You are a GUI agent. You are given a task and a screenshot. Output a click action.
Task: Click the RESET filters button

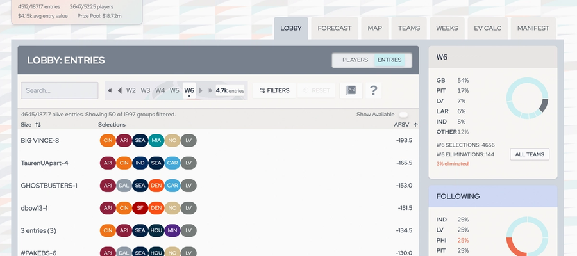[x=316, y=90]
